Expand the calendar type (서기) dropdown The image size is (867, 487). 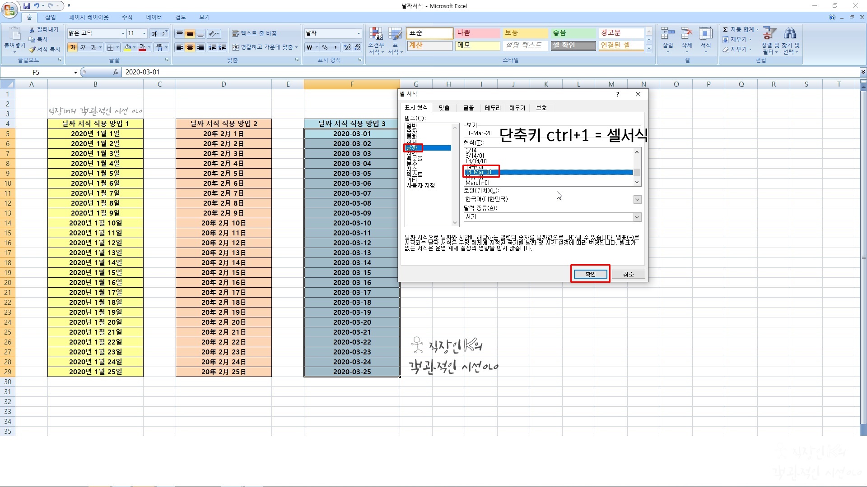(x=637, y=217)
